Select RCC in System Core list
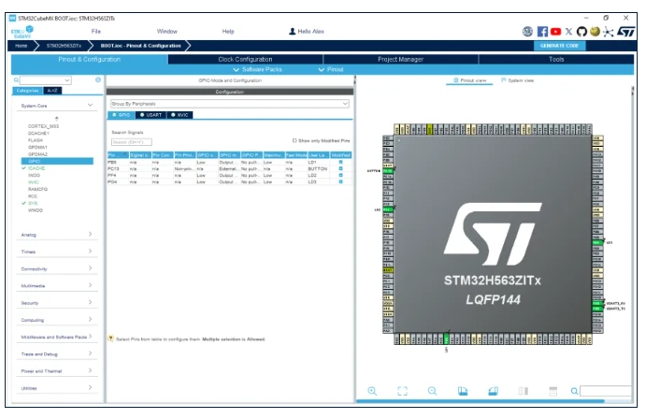Image resolution: width=646 pixels, height=418 pixels. coord(33,196)
